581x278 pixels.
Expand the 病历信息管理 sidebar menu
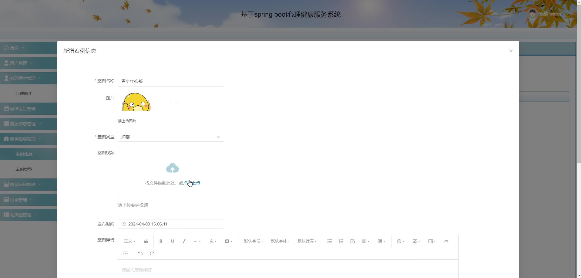(29, 124)
